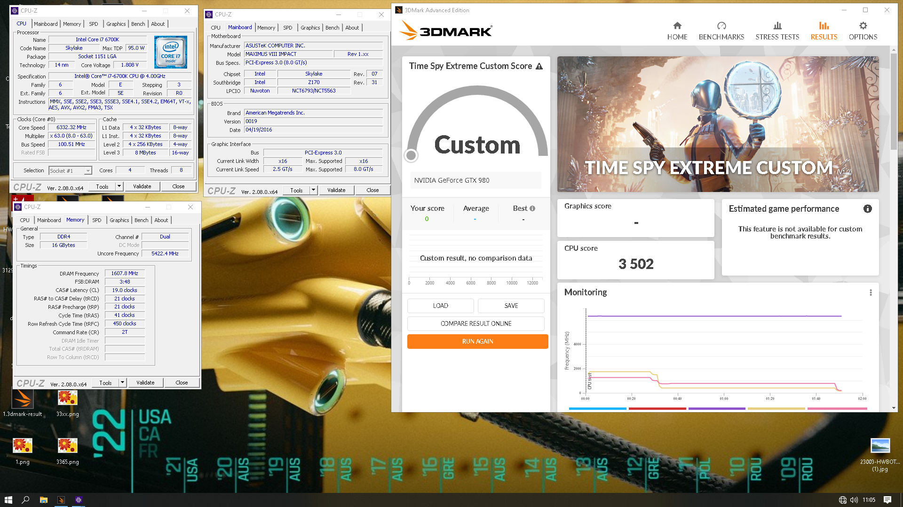Open the RESULTS chart icon
The image size is (903, 507).
tap(824, 26)
